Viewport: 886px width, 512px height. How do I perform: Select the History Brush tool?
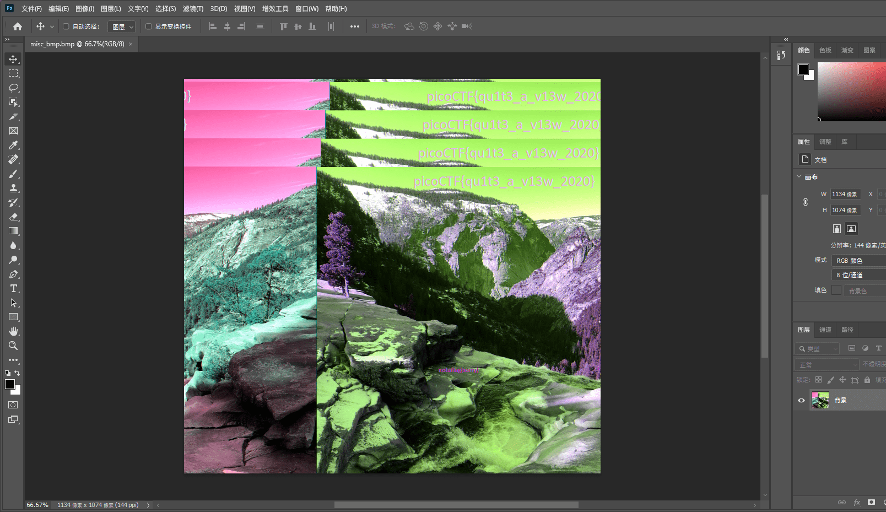coord(13,202)
